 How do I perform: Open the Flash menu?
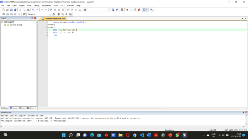[x=29, y=6]
